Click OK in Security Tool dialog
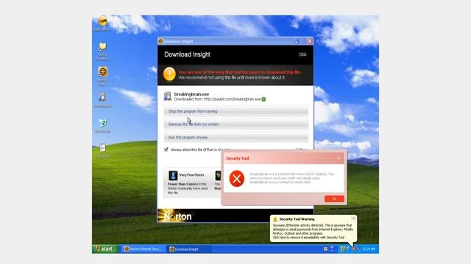The width and height of the screenshot is (471, 264). (x=334, y=199)
